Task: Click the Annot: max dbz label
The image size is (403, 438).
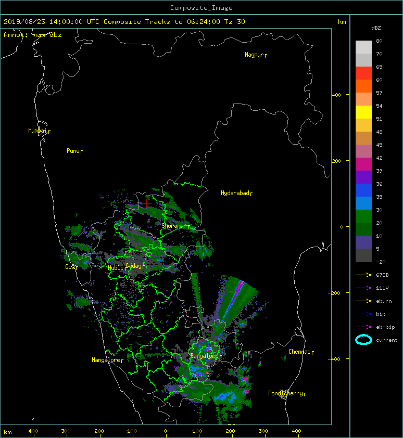Action: point(33,35)
